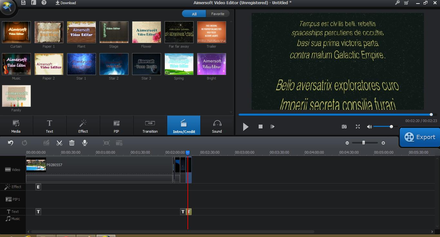Select the first T marker on Text track
Viewport: 440px width, 237px height.
(38, 212)
